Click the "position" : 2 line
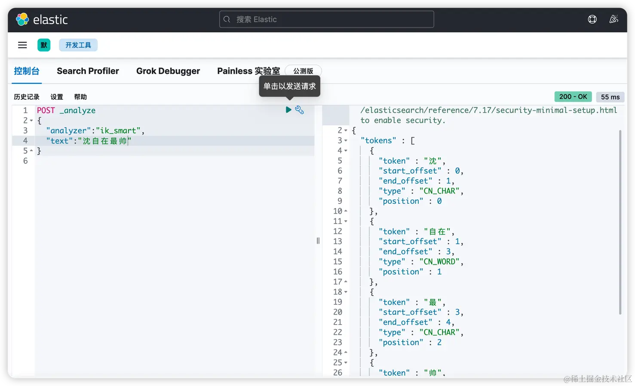 (410, 343)
